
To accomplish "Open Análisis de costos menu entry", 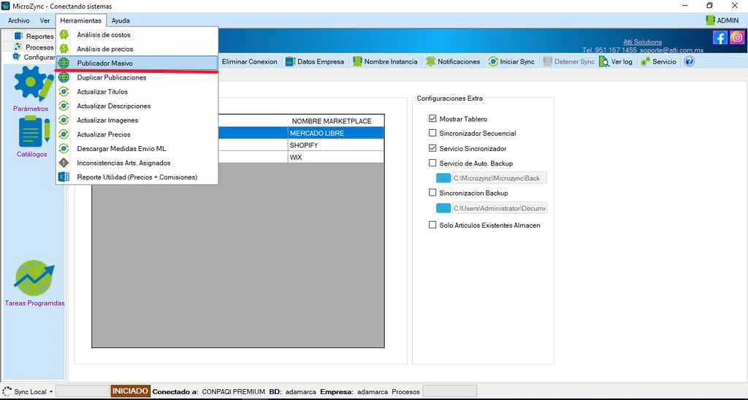I will tap(137, 35).
